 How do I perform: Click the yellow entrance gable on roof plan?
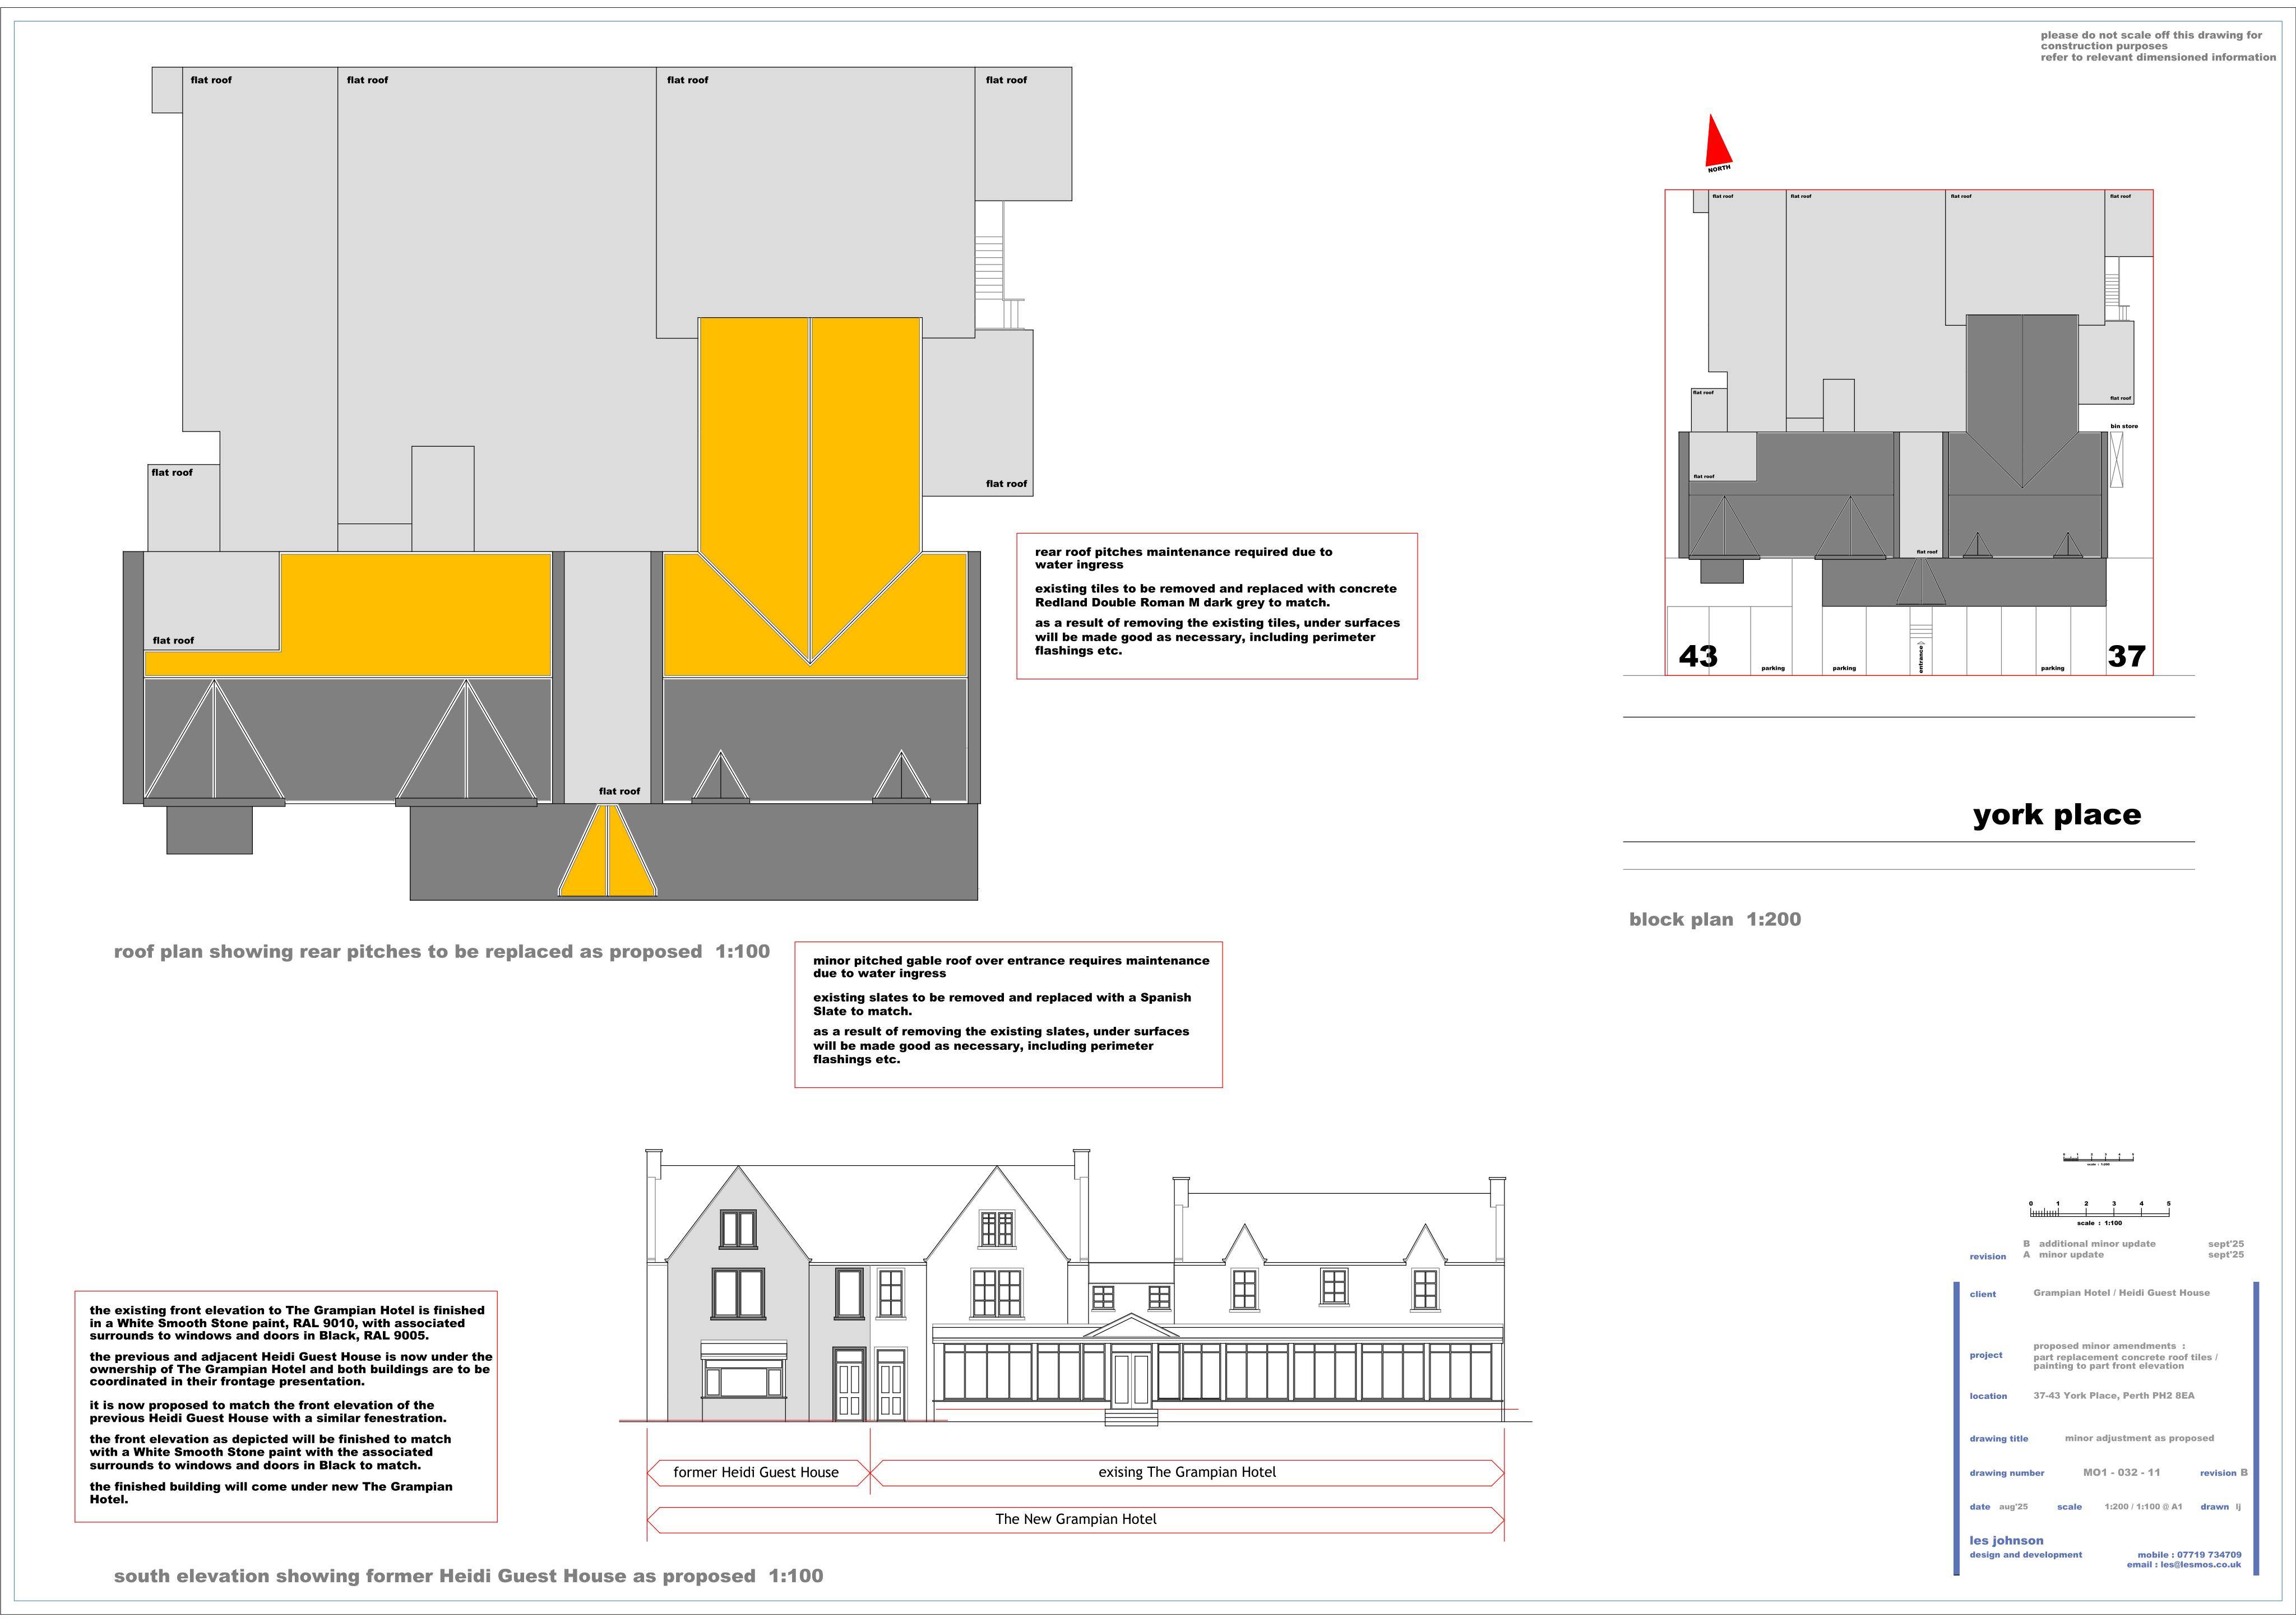608,850
